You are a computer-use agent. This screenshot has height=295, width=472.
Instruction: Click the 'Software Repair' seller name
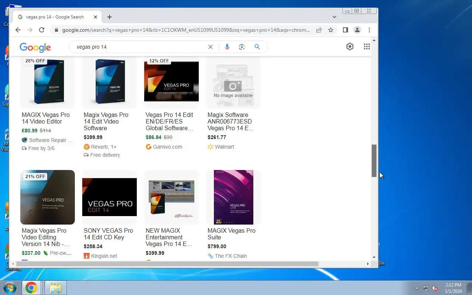click(51, 140)
